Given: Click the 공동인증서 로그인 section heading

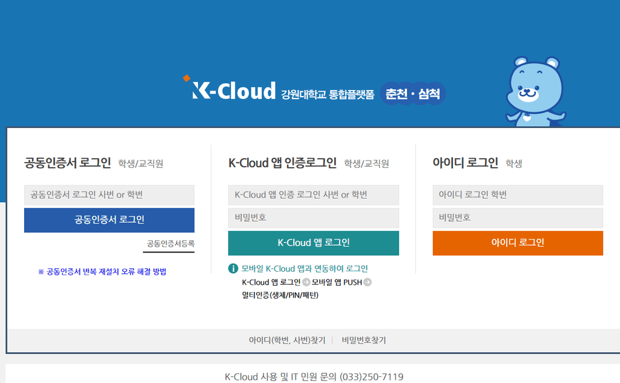Looking at the screenshot, I should (68, 163).
